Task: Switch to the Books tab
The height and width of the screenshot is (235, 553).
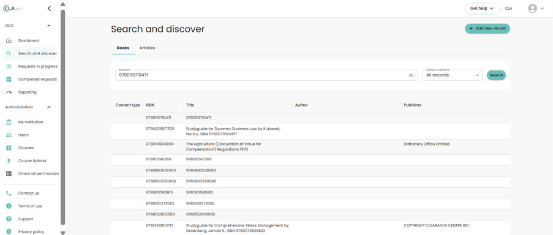Action: pos(123,48)
